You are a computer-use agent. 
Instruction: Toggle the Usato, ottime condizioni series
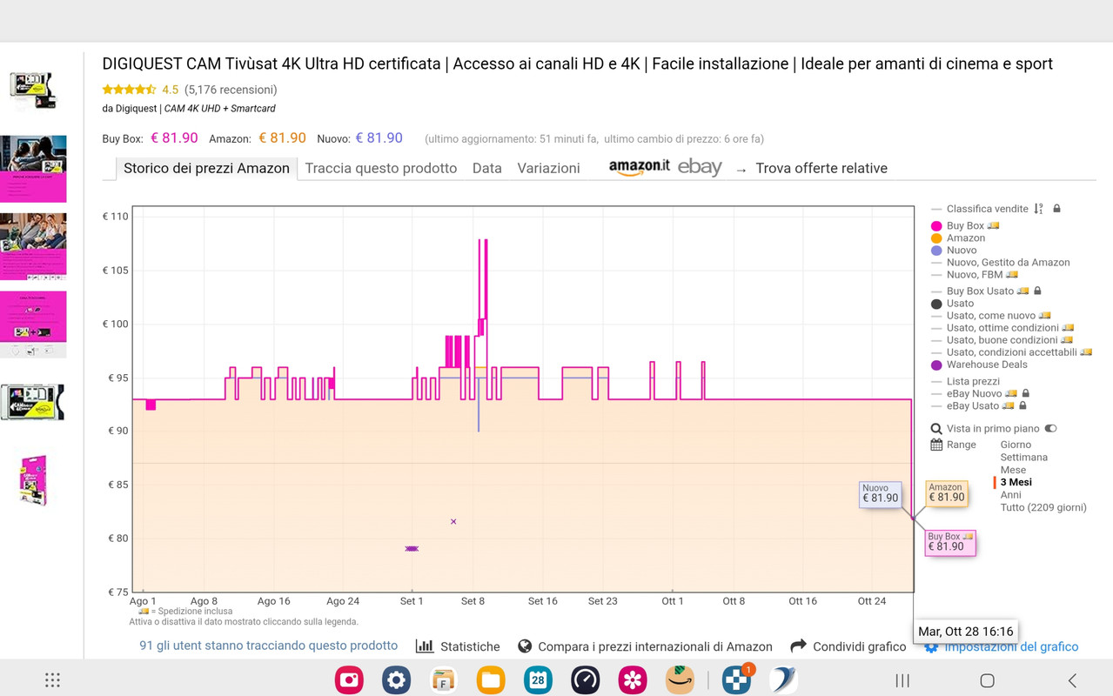tap(1002, 328)
